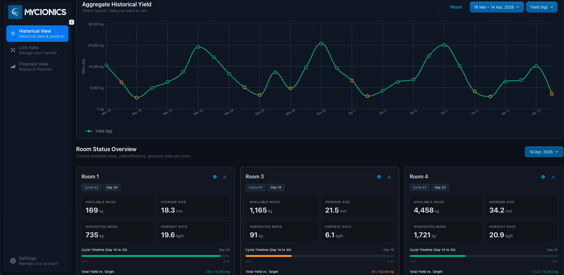Select the Mar 30 peak data point
Screen dimensions: 564x275
321,43
